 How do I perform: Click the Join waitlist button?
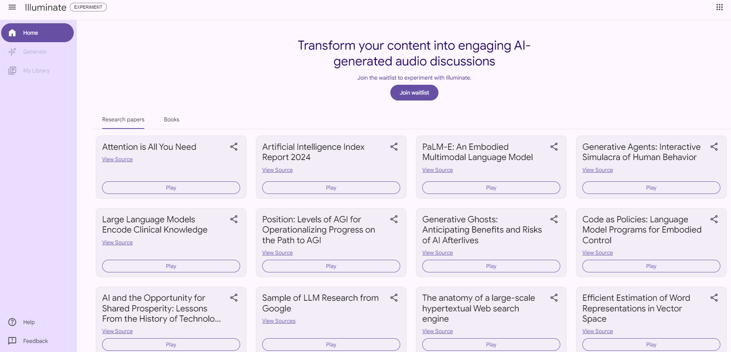pos(414,93)
